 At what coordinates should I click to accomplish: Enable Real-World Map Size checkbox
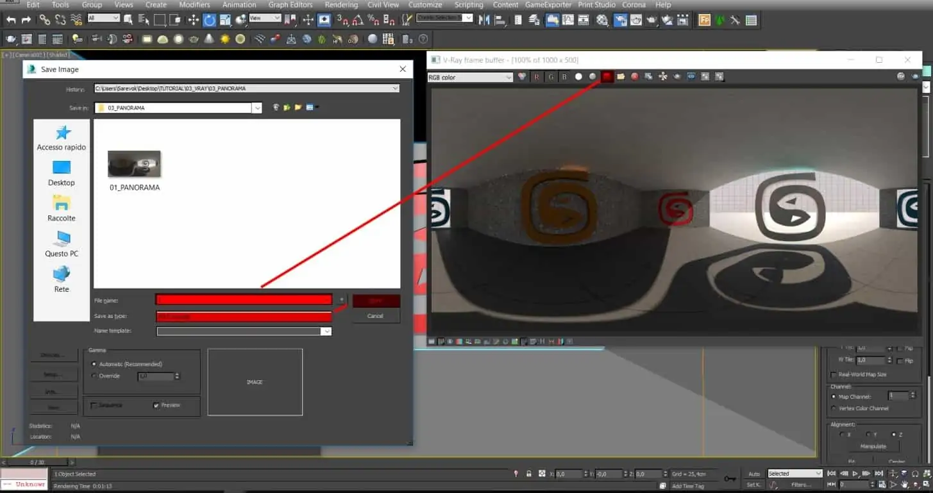[834, 374]
